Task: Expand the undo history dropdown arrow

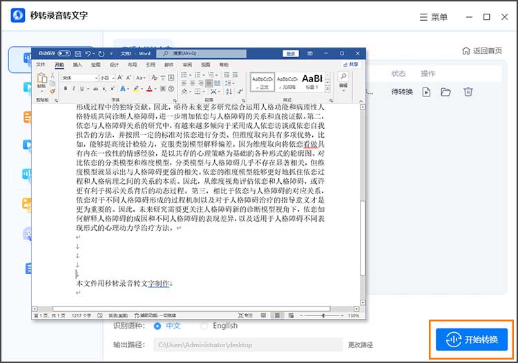Action: (x=94, y=53)
